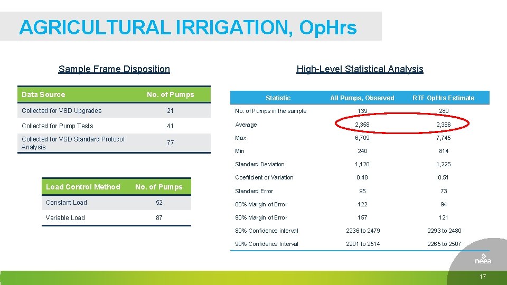Click the observed pump count 139
Image resolution: width=507 pixels, height=285 pixels.
click(x=362, y=111)
